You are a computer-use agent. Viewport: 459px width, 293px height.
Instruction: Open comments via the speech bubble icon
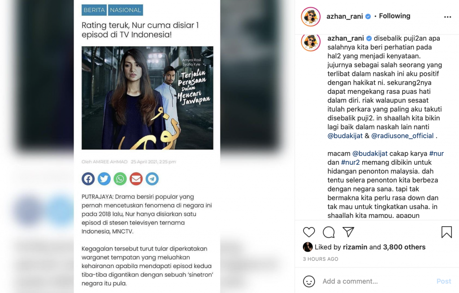[329, 232]
